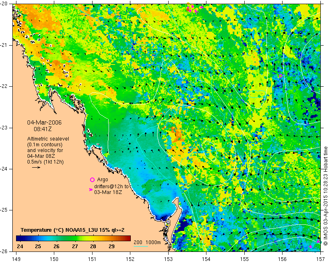Click the '1000m' depth contour label
The image size is (329, 263).
click(x=153, y=242)
